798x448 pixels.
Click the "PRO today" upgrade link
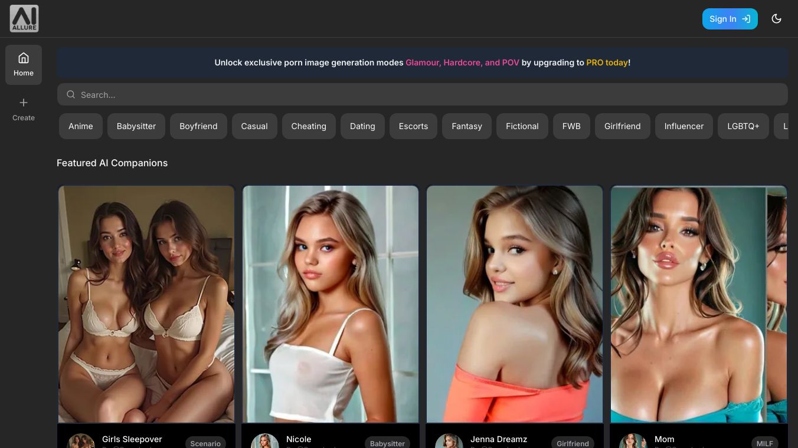click(x=607, y=62)
